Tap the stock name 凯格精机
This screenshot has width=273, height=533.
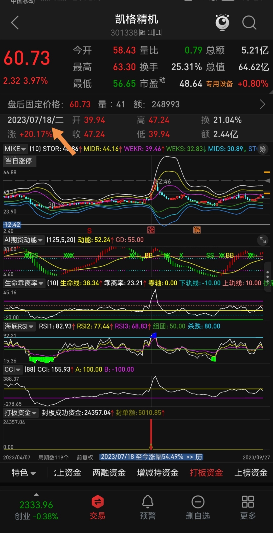tap(136, 19)
